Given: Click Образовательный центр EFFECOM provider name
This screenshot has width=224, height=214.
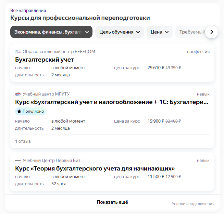Looking at the screenshot, I should coord(59,52).
